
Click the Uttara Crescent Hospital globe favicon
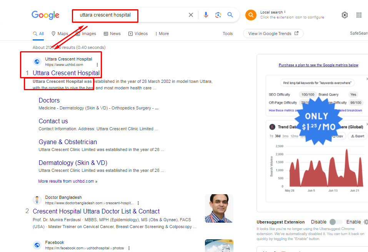tap(37, 62)
